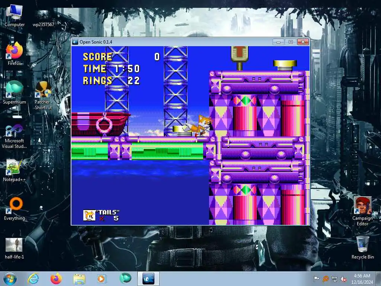This screenshot has height=286, width=381.
Task: Close the Open Sonic window
Action: point(303,42)
